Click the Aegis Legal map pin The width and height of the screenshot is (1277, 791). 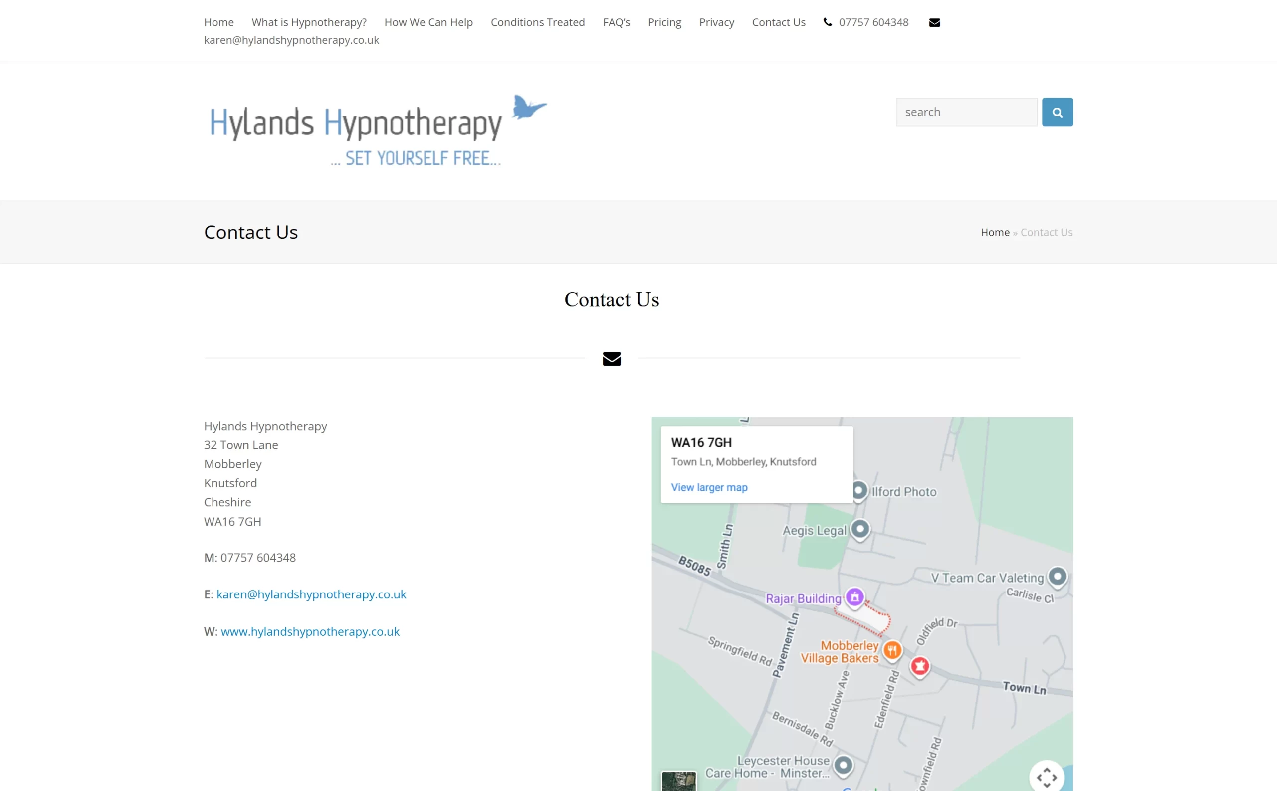point(860,528)
